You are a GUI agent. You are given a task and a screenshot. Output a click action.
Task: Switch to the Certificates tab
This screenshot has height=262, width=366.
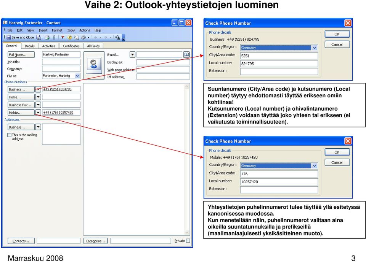pyautogui.click(x=71, y=46)
